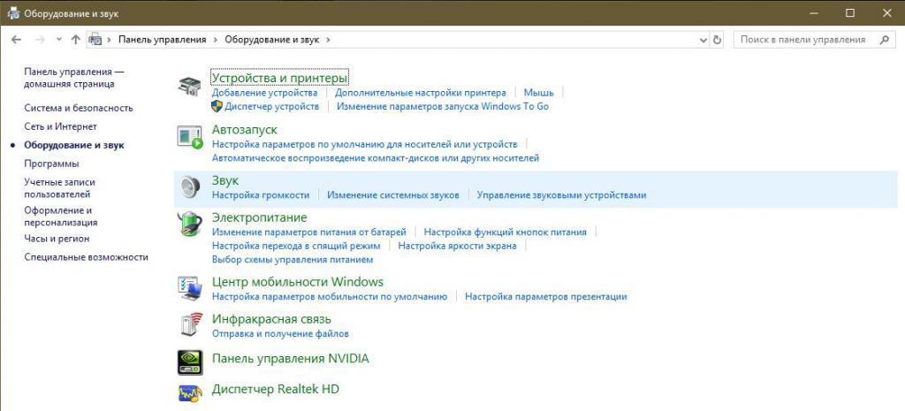Click the Инфракрасная связь icon
This screenshot has height=411, width=905.
coord(190,324)
